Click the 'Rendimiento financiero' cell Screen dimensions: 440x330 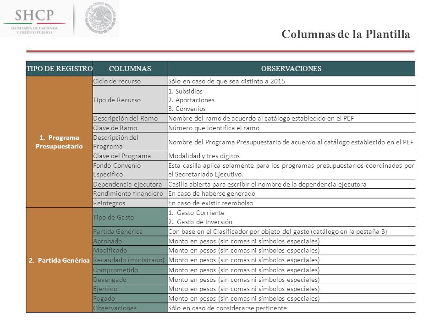130,193
